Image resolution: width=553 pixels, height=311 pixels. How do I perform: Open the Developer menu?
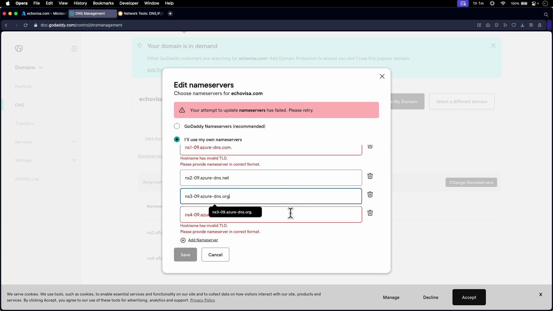[x=129, y=3]
